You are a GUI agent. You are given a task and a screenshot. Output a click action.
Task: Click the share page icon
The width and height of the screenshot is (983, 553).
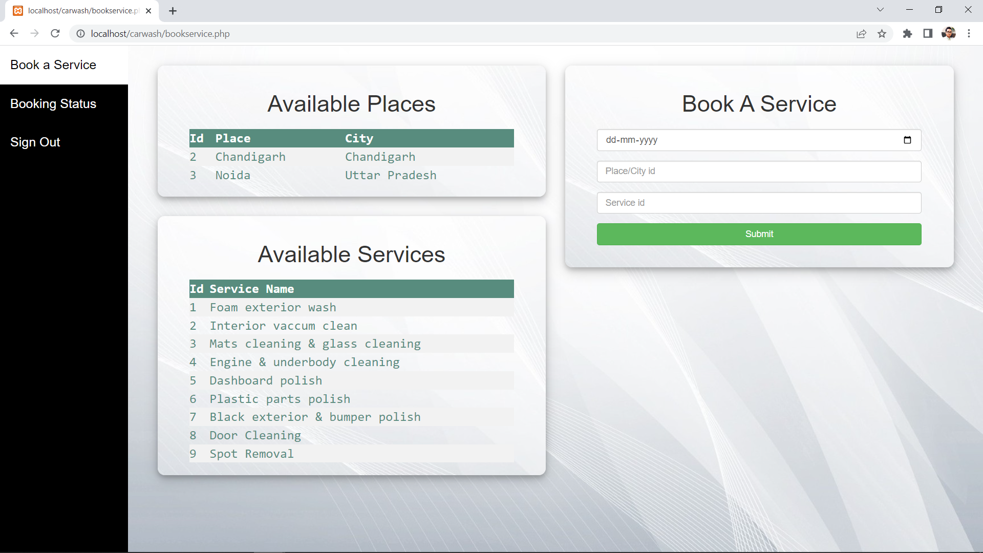(x=861, y=33)
